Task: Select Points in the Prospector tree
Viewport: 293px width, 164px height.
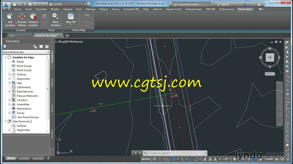Action: tap(20, 62)
